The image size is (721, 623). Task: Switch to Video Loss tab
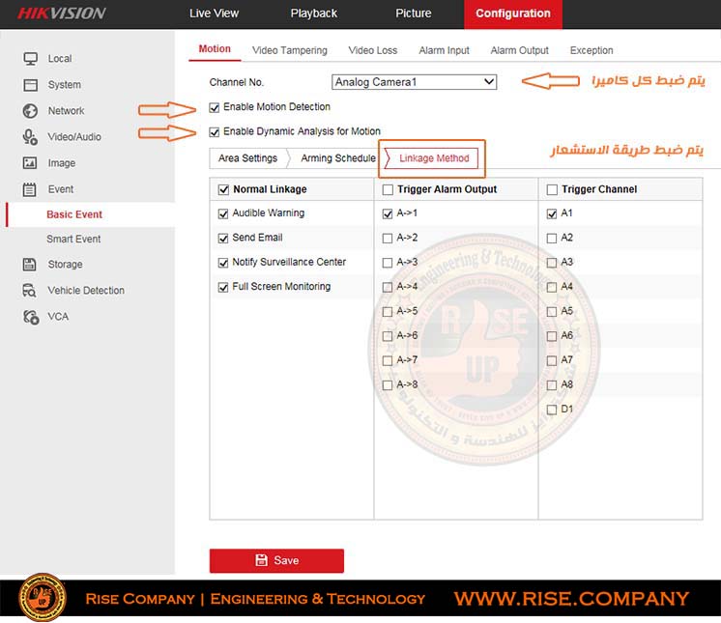tap(372, 50)
